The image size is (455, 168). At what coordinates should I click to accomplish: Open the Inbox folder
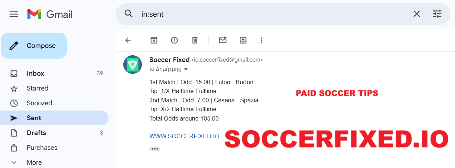click(x=35, y=73)
